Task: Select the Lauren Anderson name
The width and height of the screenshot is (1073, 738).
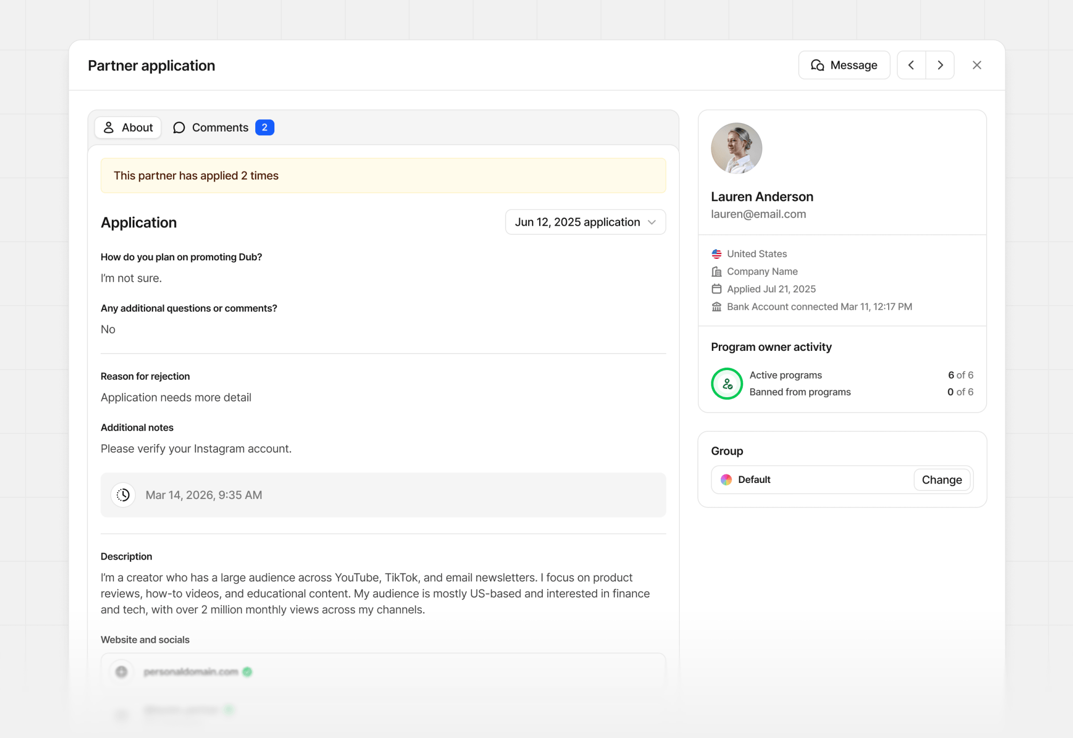Action: [x=762, y=196]
